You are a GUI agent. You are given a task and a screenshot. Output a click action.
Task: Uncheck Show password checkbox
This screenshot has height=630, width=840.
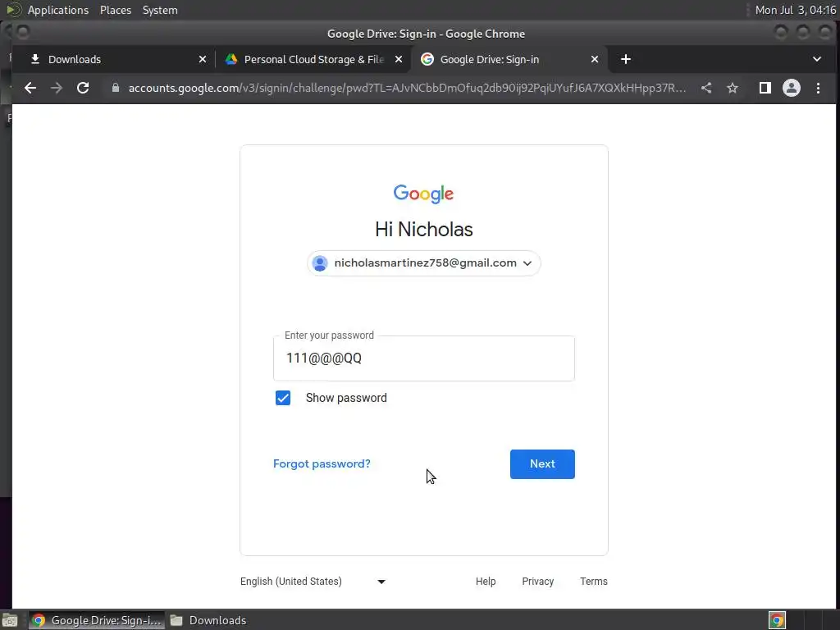(x=283, y=398)
